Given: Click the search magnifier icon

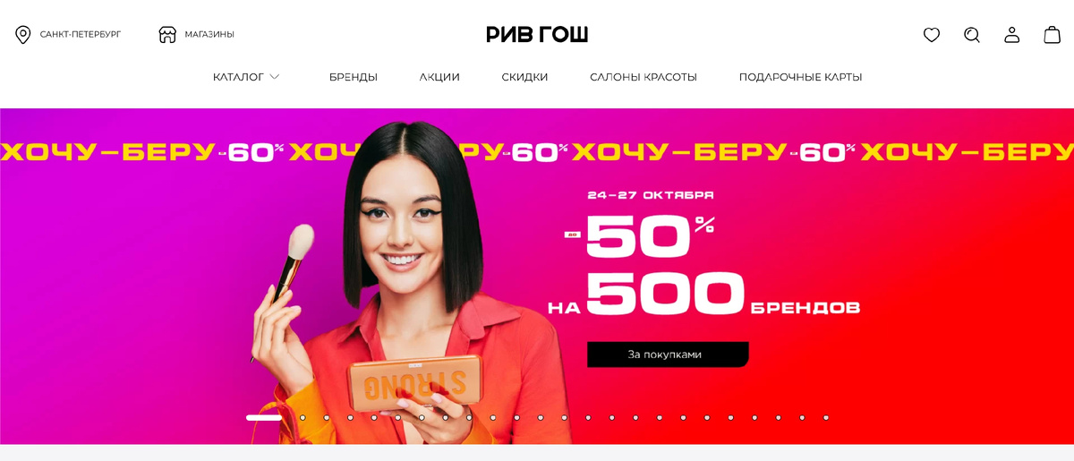Looking at the screenshot, I should tap(972, 35).
